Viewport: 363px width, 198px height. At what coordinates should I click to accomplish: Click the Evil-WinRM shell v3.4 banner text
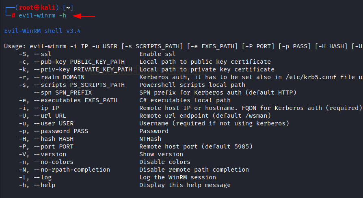[42, 31]
